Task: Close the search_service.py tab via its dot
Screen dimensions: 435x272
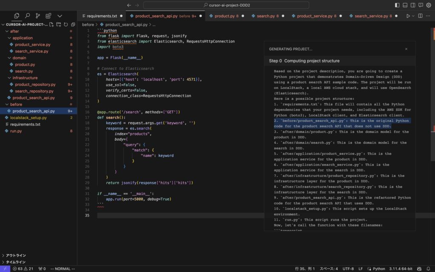Action: click(396, 16)
